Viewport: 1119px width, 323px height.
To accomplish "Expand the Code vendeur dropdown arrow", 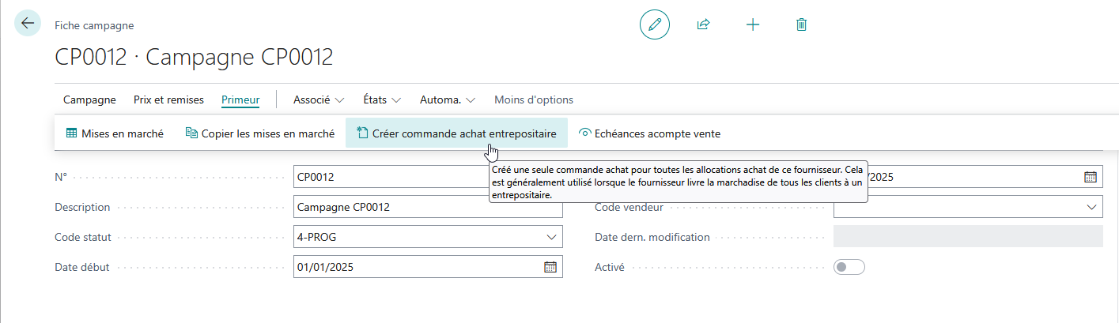I will [x=1091, y=207].
